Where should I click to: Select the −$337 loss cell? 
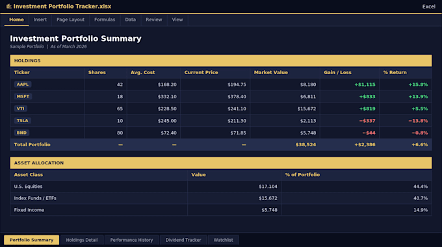point(350,121)
